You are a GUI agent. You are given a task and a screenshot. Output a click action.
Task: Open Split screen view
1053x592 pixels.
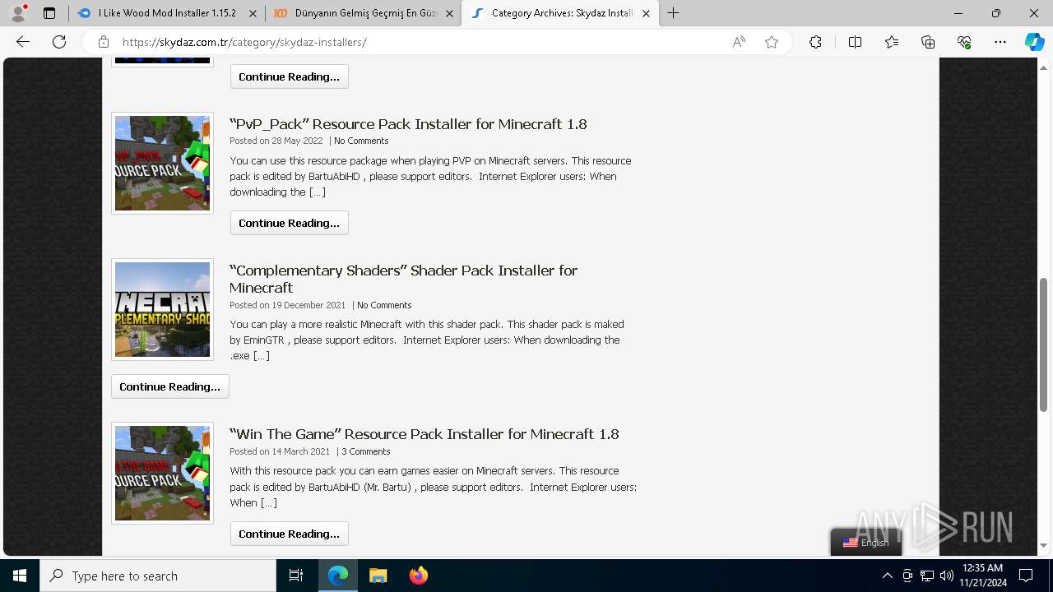point(855,42)
